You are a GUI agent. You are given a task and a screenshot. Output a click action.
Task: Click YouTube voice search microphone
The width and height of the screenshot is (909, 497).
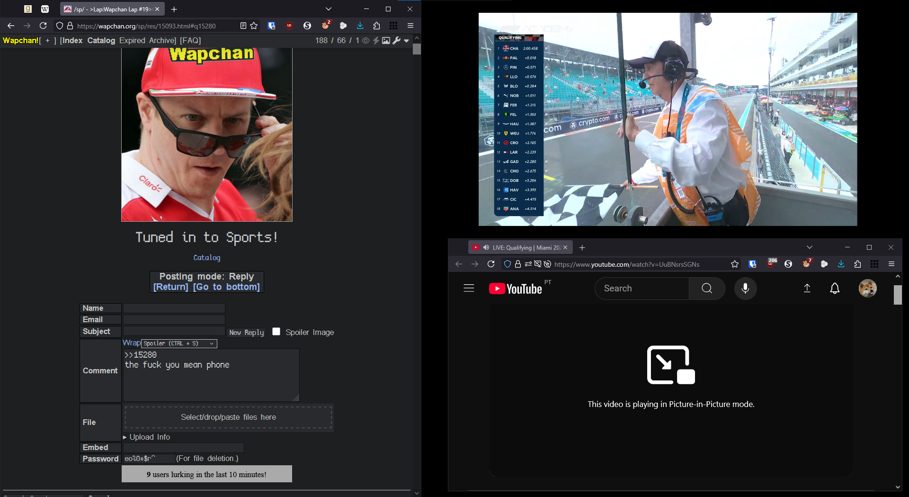click(x=745, y=289)
